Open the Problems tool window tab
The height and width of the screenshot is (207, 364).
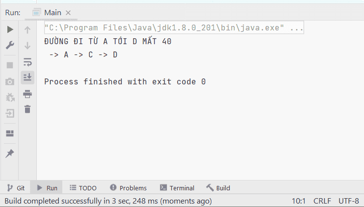tap(128, 188)
